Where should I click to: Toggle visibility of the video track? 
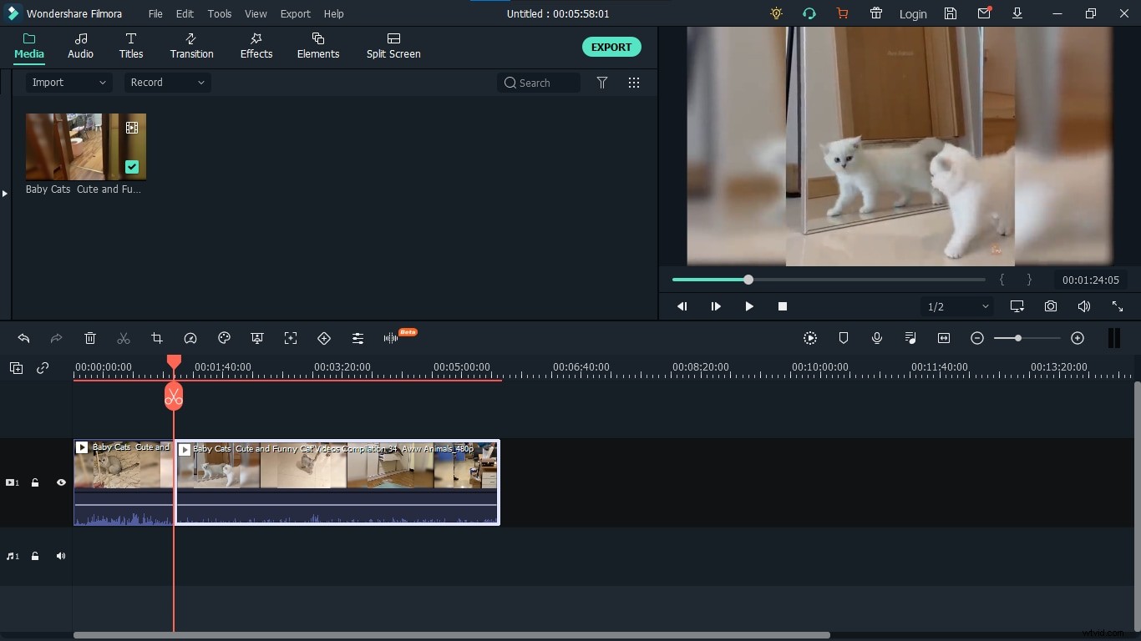point(61,482)
